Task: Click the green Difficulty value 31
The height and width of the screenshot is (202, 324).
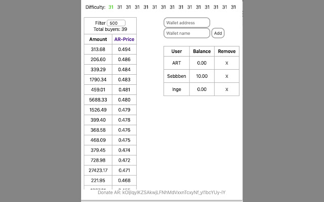Action: [x=111, y=7]
